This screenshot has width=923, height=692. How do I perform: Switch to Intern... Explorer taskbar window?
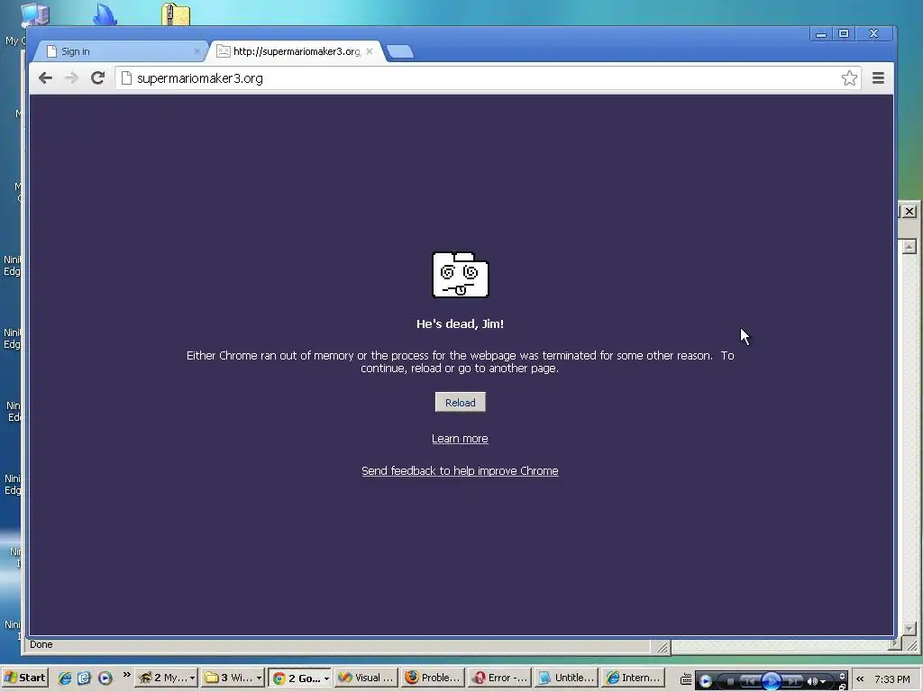[x=634, y=678]
